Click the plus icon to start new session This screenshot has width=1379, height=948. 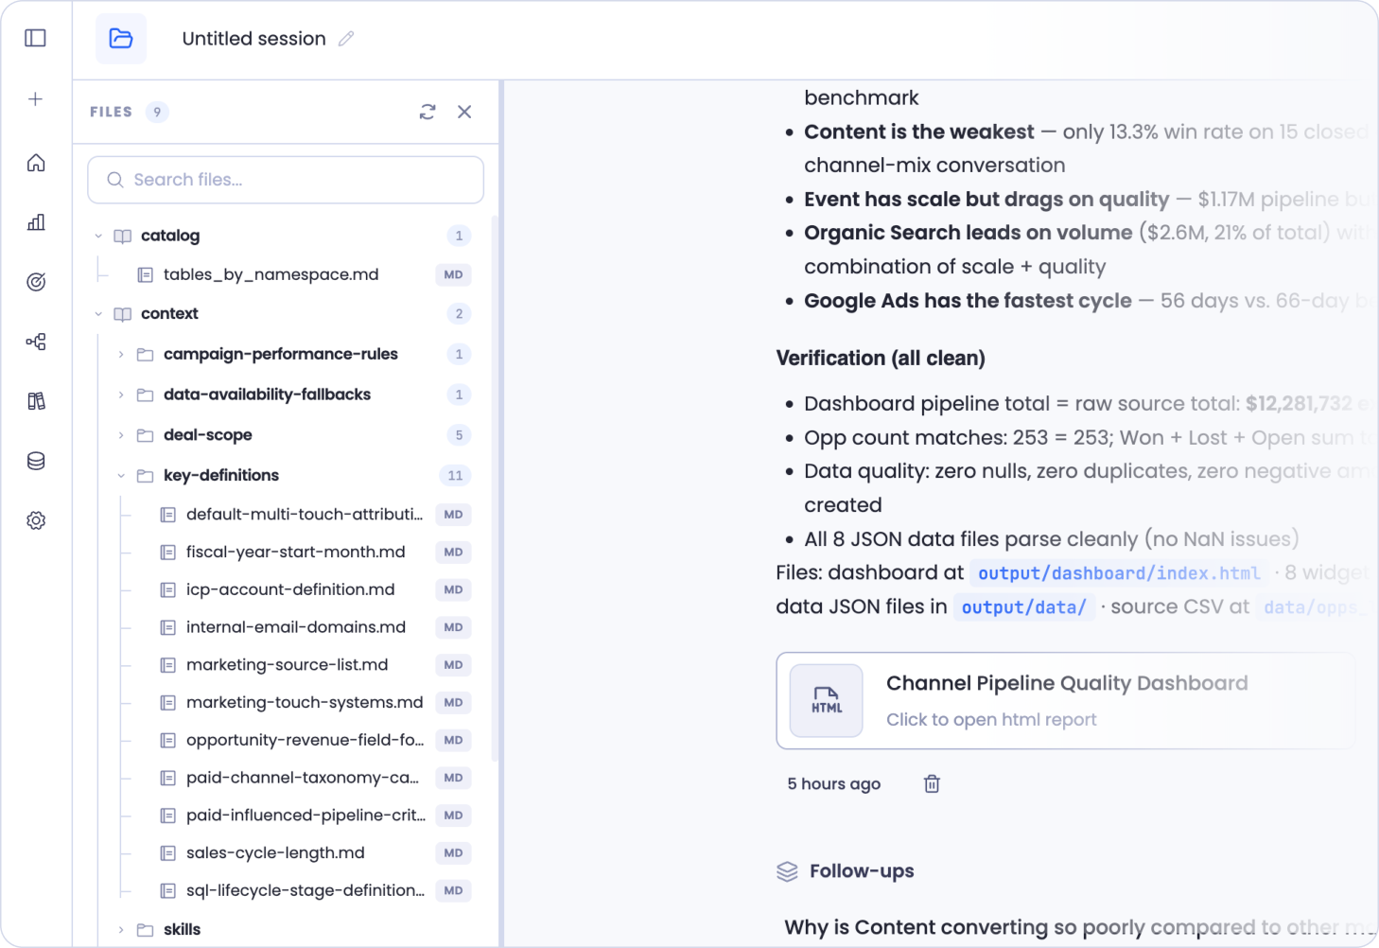tap(36, 99)
